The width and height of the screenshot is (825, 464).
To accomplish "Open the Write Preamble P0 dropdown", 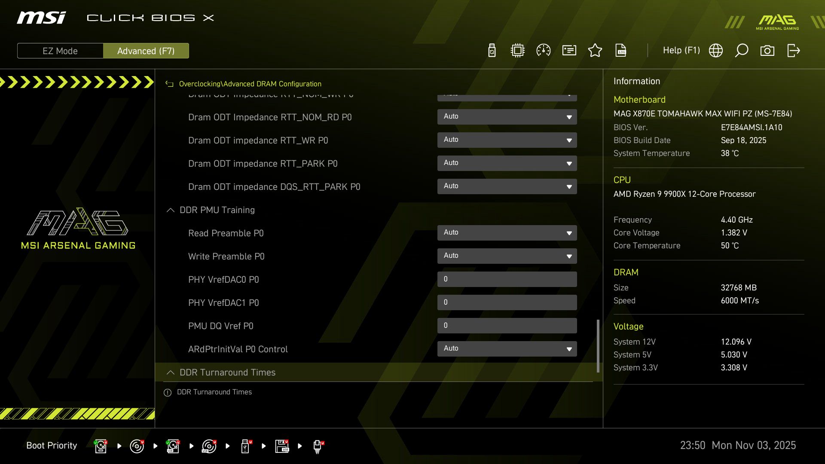I will 507,256.
